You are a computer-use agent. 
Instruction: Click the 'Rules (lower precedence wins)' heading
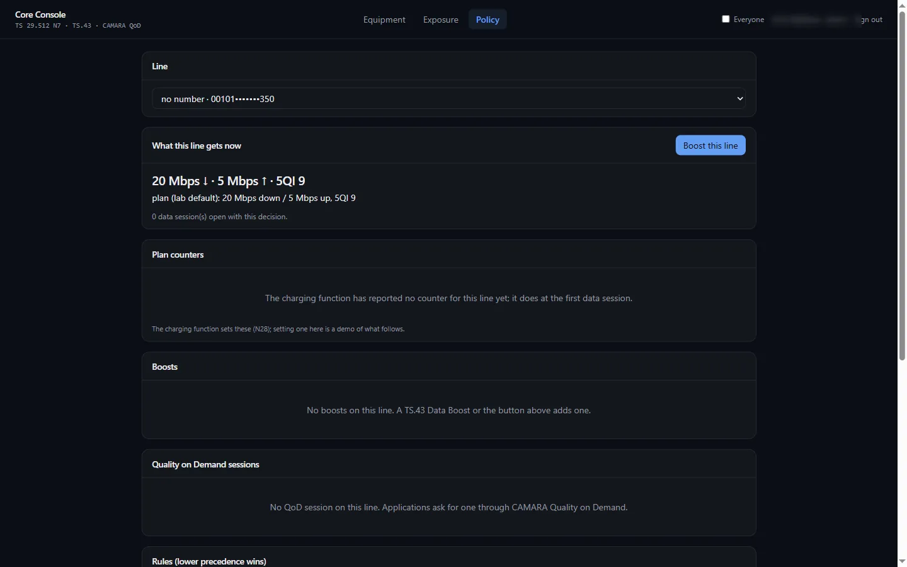[x=209, y=561]
